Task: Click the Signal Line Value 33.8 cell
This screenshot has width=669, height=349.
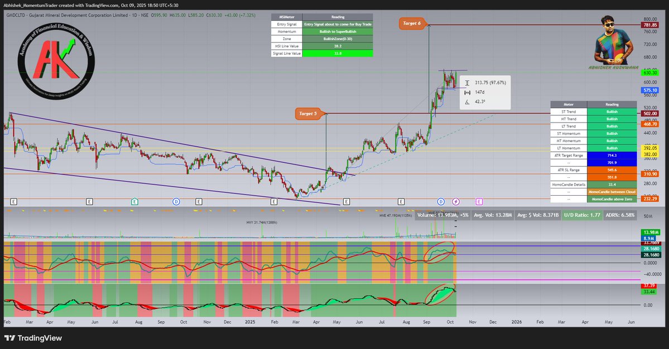Action: pyautogui.click(x=338, y=54)
